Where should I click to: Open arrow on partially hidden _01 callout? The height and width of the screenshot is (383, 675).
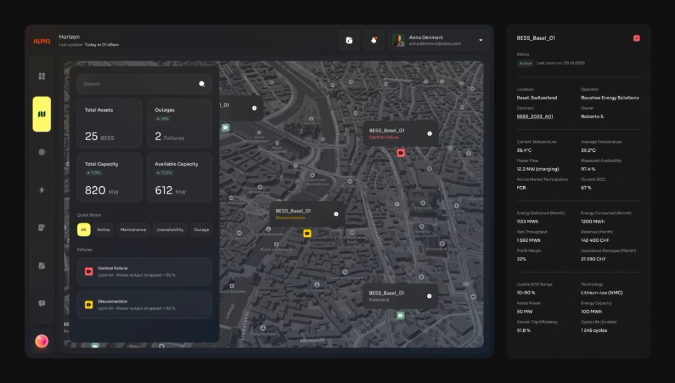pos(254,108)
